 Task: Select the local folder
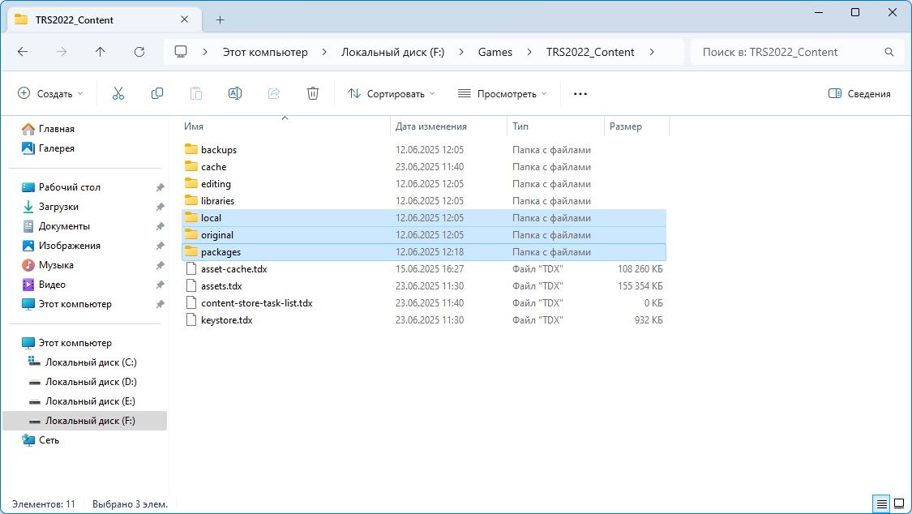pyautogui.click(x=424, y=218)
